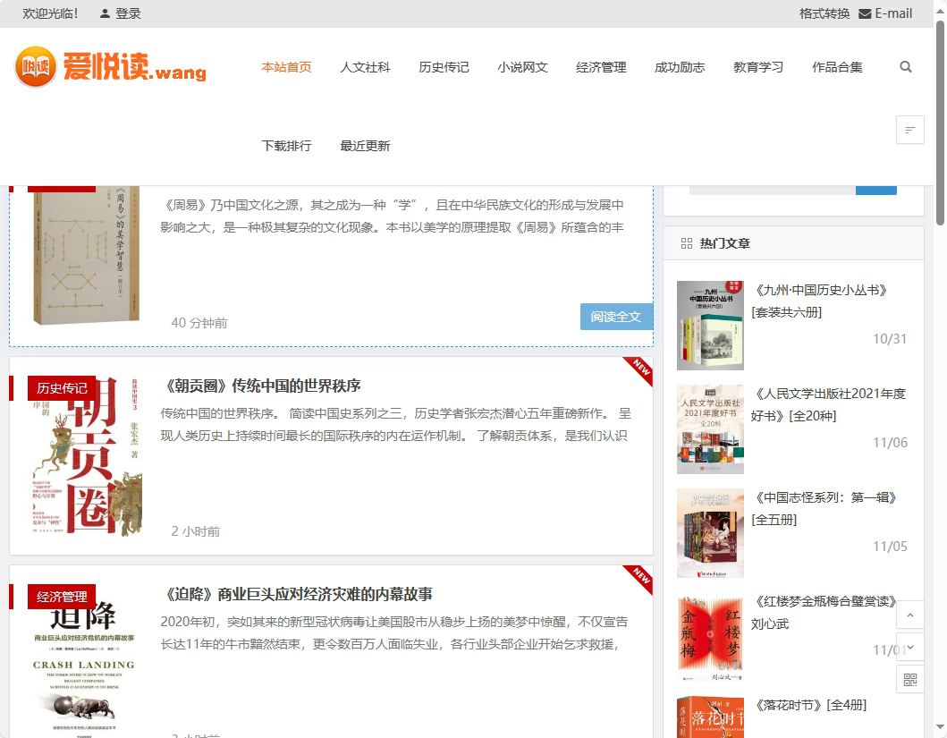Click the 阅读全文 button

coord(616,317)
